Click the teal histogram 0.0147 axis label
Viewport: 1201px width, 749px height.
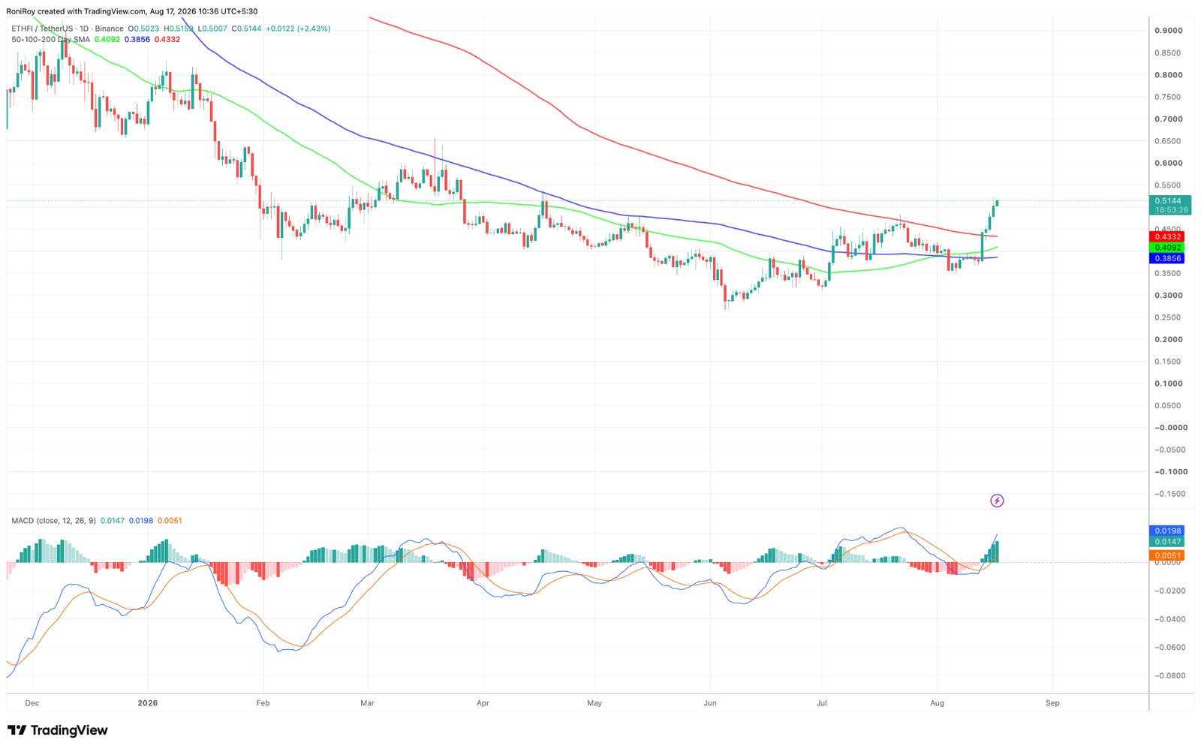tap(1167, 541)
